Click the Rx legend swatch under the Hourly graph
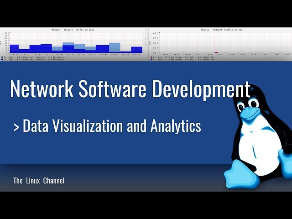 pos(151,57)
